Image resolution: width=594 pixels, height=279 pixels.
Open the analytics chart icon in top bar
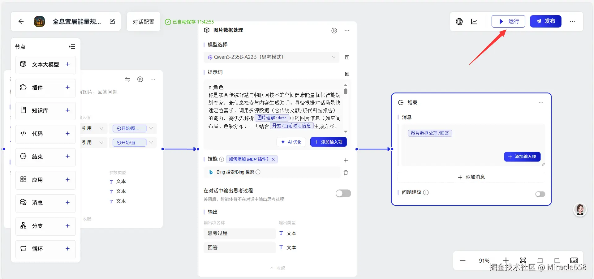(x=474, y=21)
